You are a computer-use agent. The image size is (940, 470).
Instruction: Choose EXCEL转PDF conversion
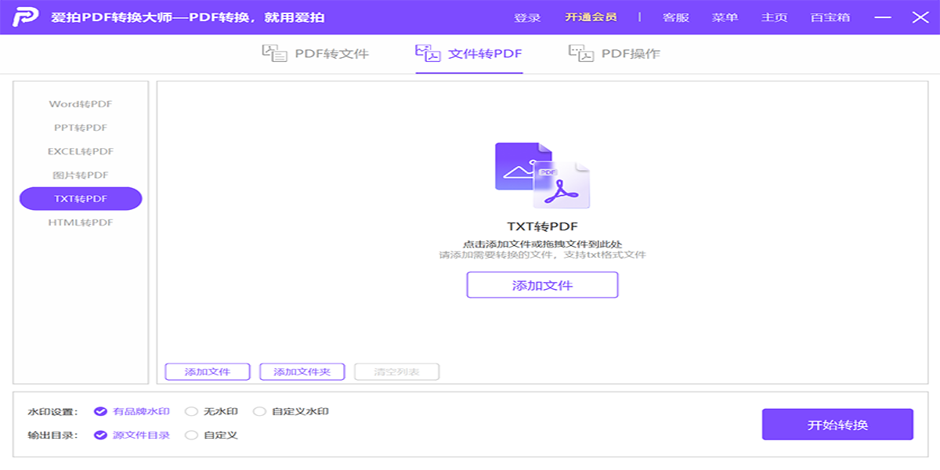coord(81,151)
